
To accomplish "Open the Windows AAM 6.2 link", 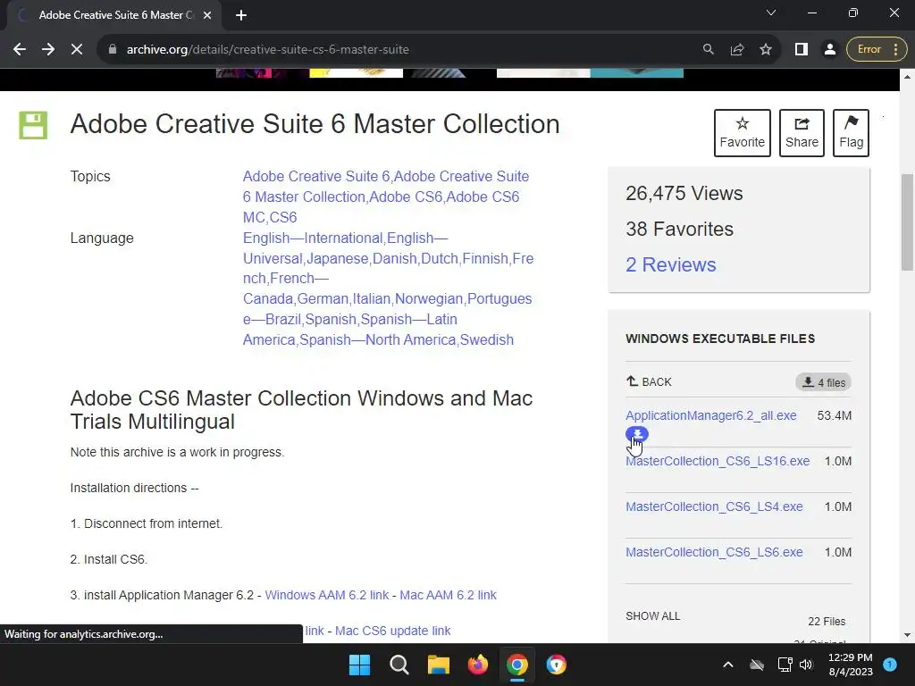I will pyautogui.click(x=327, y=595).
